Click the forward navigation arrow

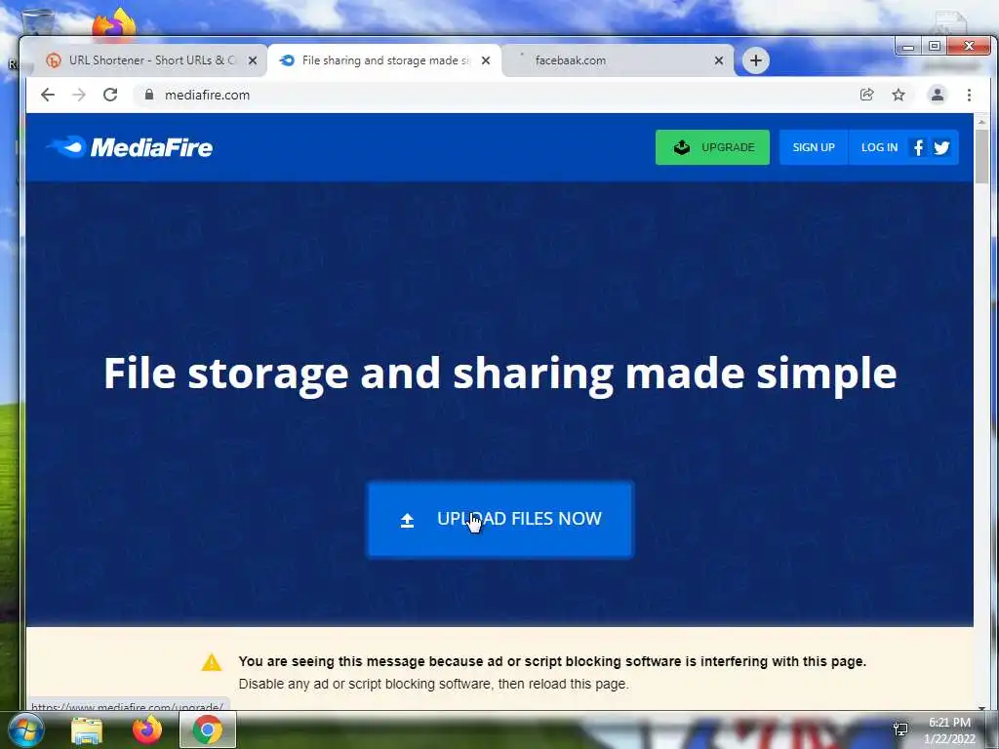(79, 95)
